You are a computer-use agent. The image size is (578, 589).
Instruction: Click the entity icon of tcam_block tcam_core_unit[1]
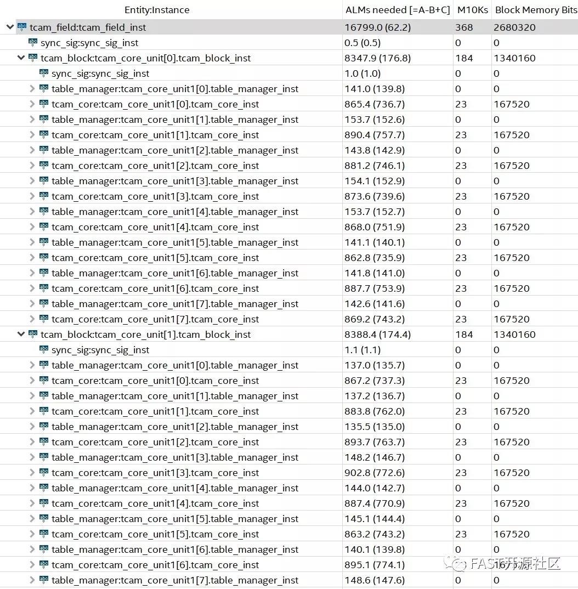(33, 334)
